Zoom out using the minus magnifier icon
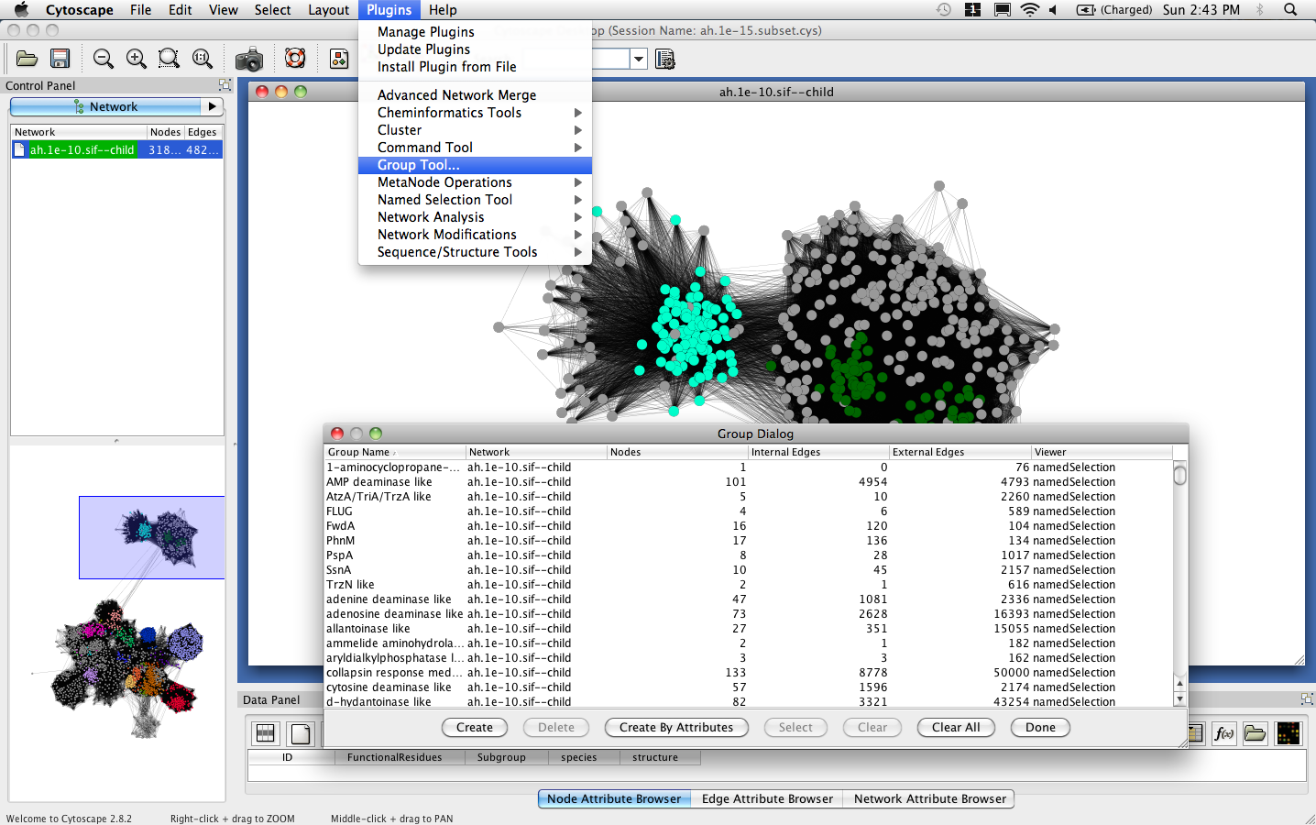Screen dimensions: 1316x825 pos(104,60)
